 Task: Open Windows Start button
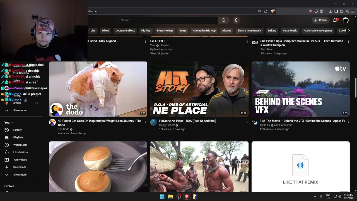[162, 197]
